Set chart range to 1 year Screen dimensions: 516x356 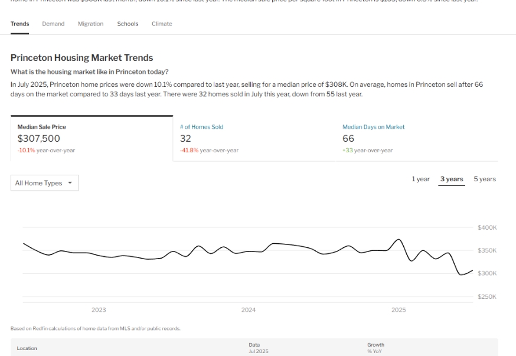tap(420, 179)
